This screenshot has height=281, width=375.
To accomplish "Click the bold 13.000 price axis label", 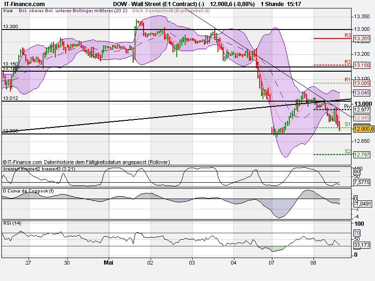I will tap(363, 104).
